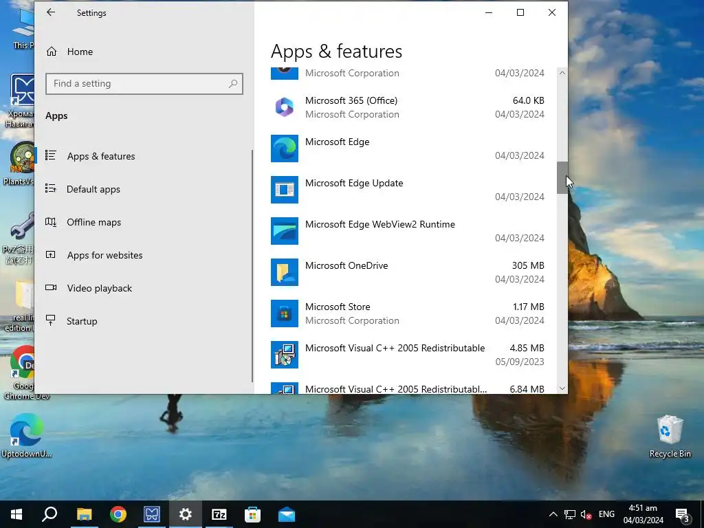Image resolution: width=704 pixels, height=528 pixels.
Task: Click the network tray icon
Action: [x=570, y=514]
